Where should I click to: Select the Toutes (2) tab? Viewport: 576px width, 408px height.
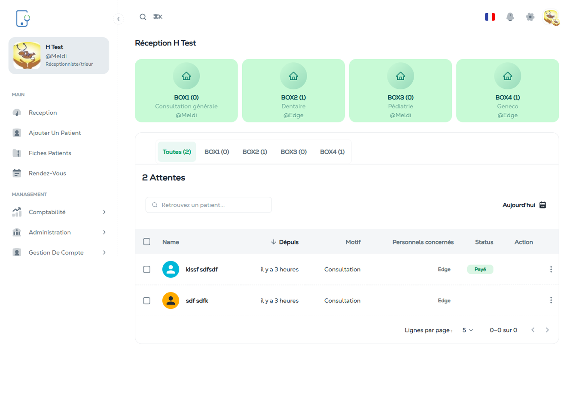(177, 152)
